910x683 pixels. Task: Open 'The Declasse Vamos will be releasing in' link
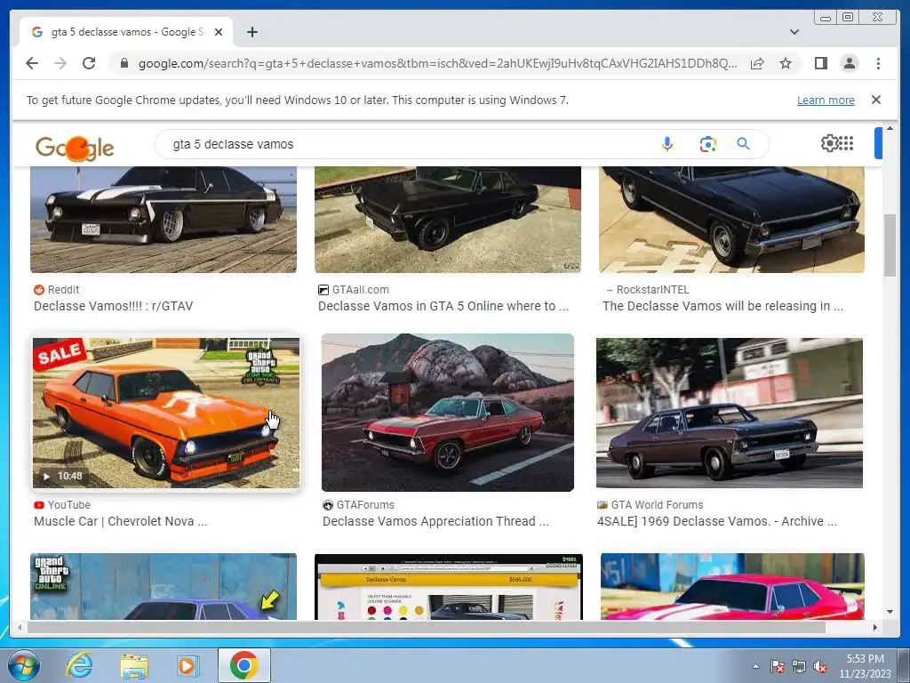tap(723, 306)
